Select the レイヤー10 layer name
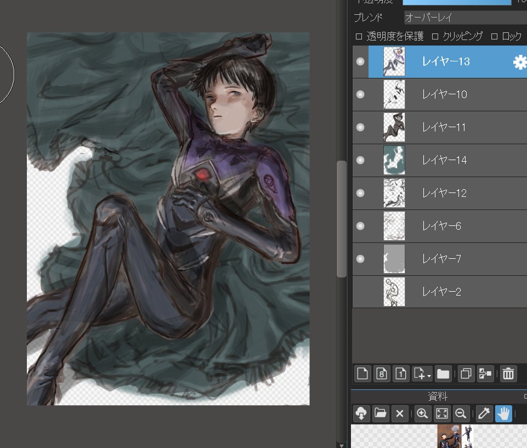 click(445, 94)
